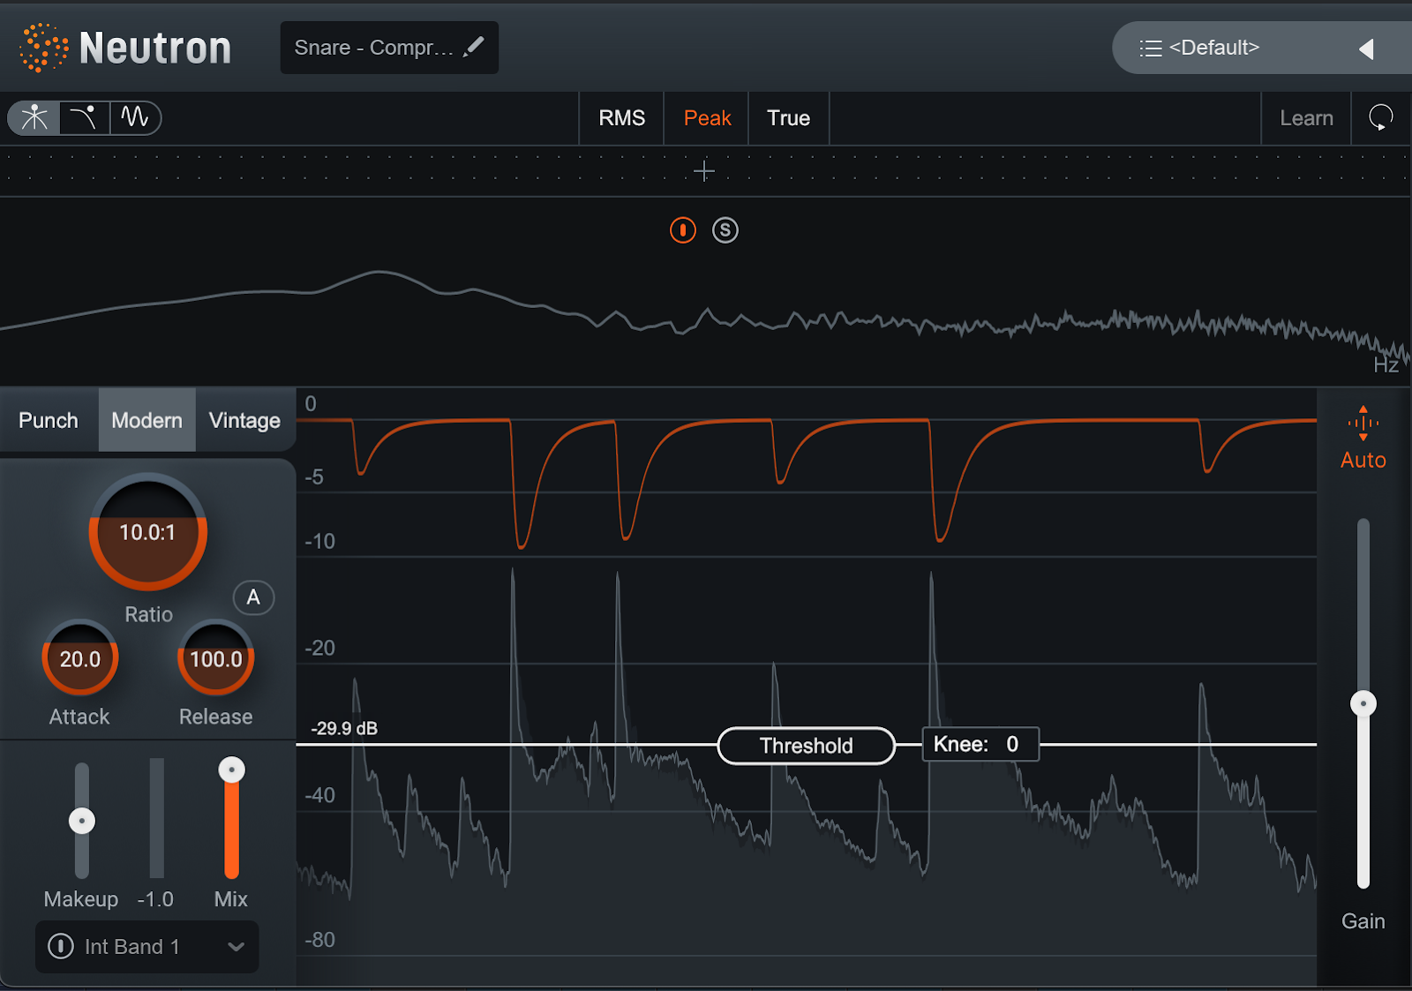Image resolution: width=1412 pixels, height=991 pixels.
Task: Select the Modern compressor mode
Action: 146,420
